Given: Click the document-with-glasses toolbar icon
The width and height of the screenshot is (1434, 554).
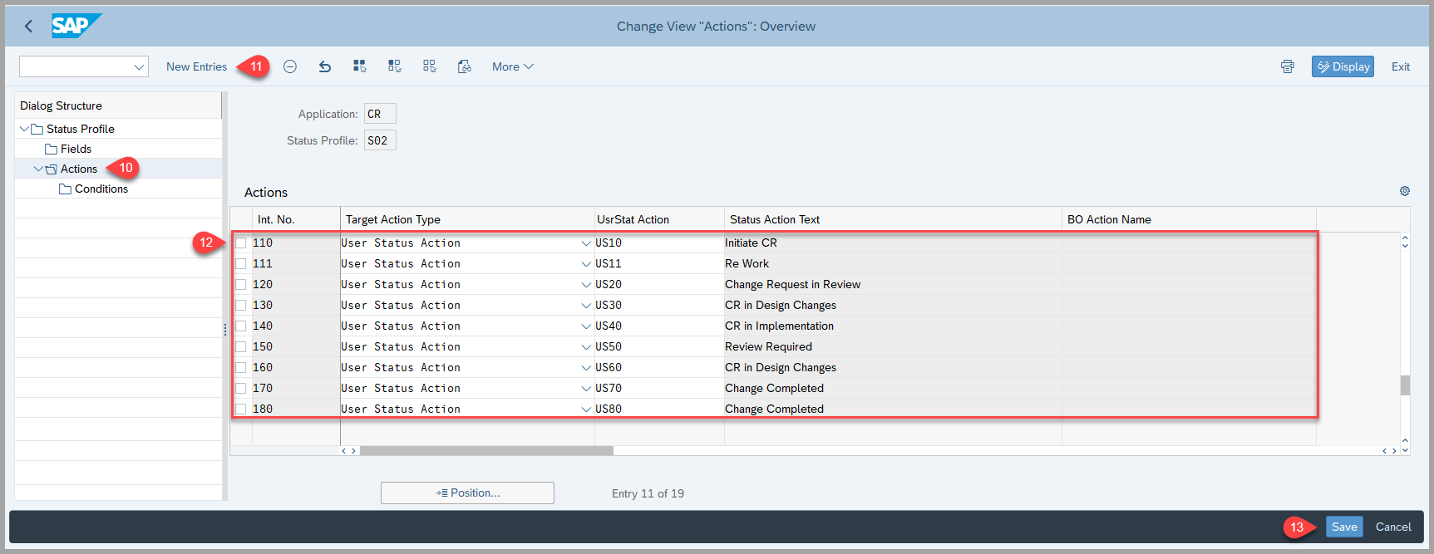Looking at the screenshot, I should tap(465, 66).
